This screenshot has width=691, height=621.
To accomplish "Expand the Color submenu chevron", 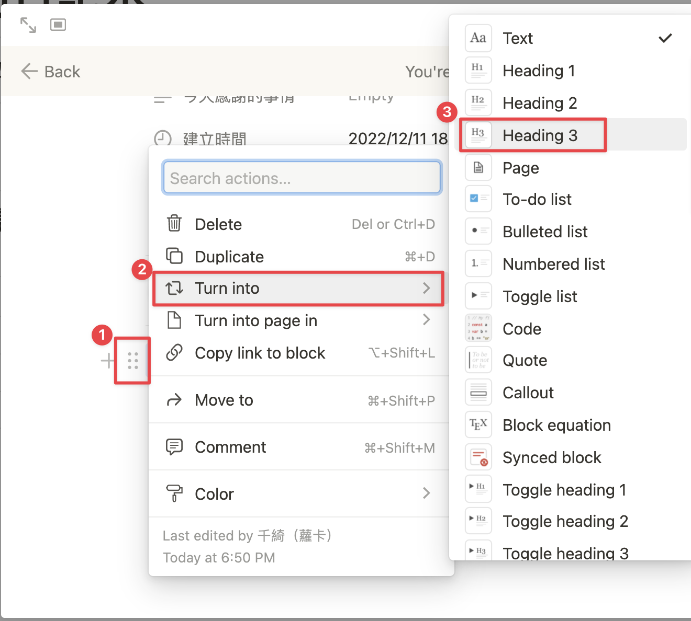I will (427, 493).
